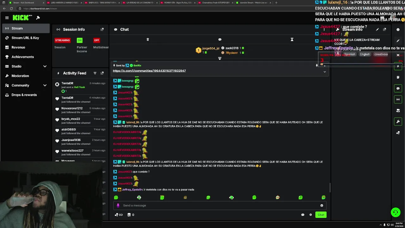The image size is (405, 228).
Task: Open the hamburger navigation menu
Action: tap(7, 18)
